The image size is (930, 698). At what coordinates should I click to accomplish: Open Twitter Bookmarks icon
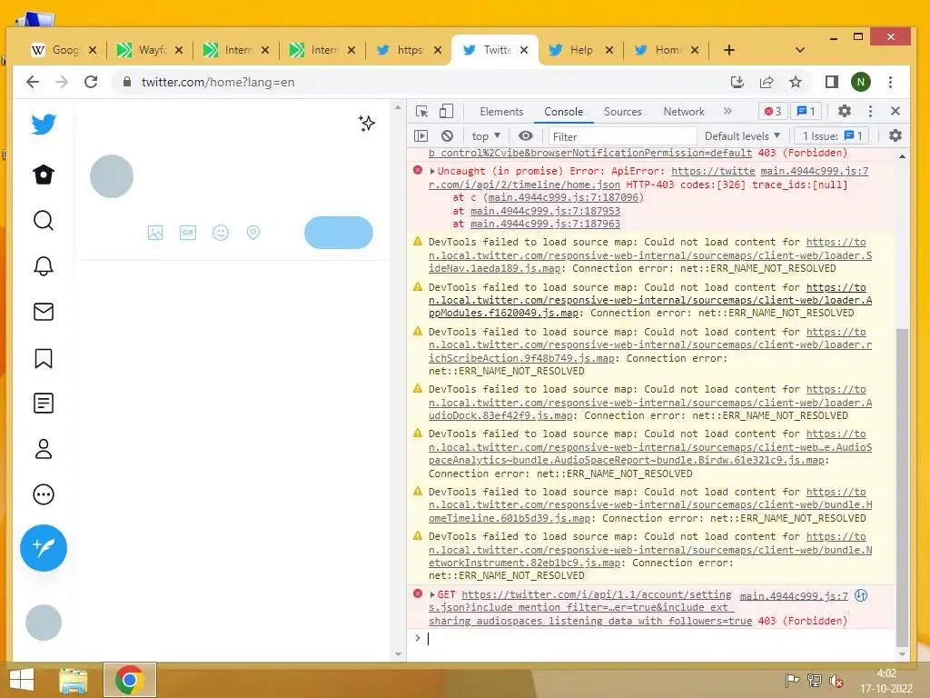click(44, 358)
